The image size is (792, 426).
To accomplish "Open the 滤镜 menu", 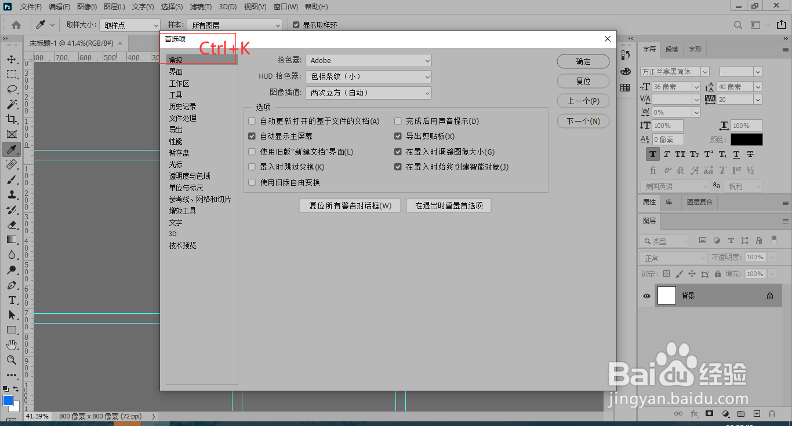I will point(200,7).
